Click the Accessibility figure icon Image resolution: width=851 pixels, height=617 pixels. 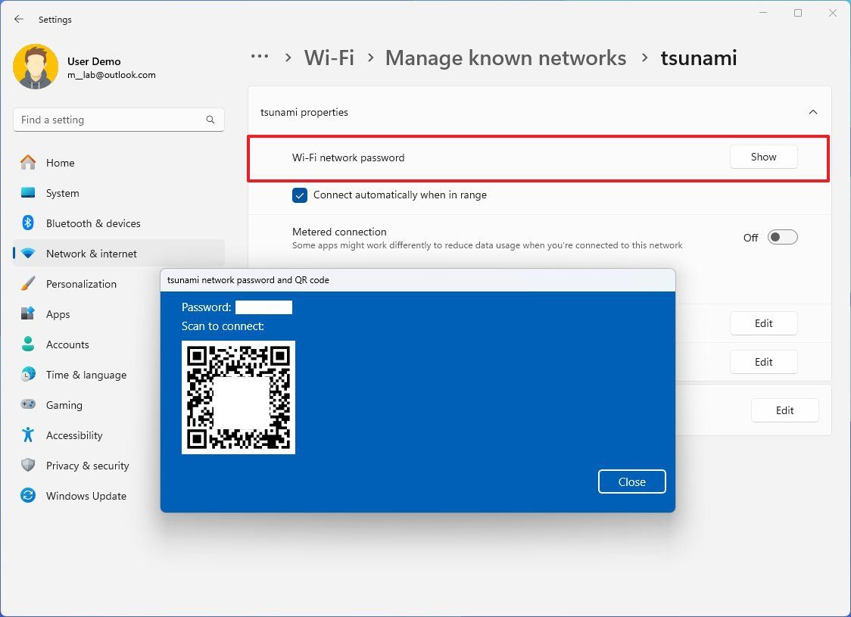coord(28,435)
